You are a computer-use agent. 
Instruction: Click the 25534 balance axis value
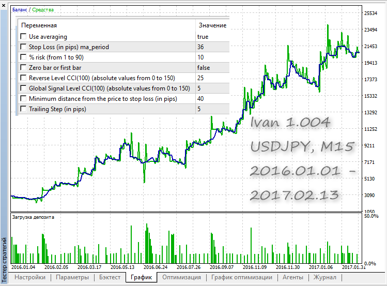(x=370, y=13)
